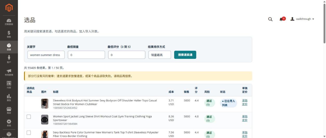326x138 pixels.
Task: Click the 4.8 rating cell
Action: point(197,116)
